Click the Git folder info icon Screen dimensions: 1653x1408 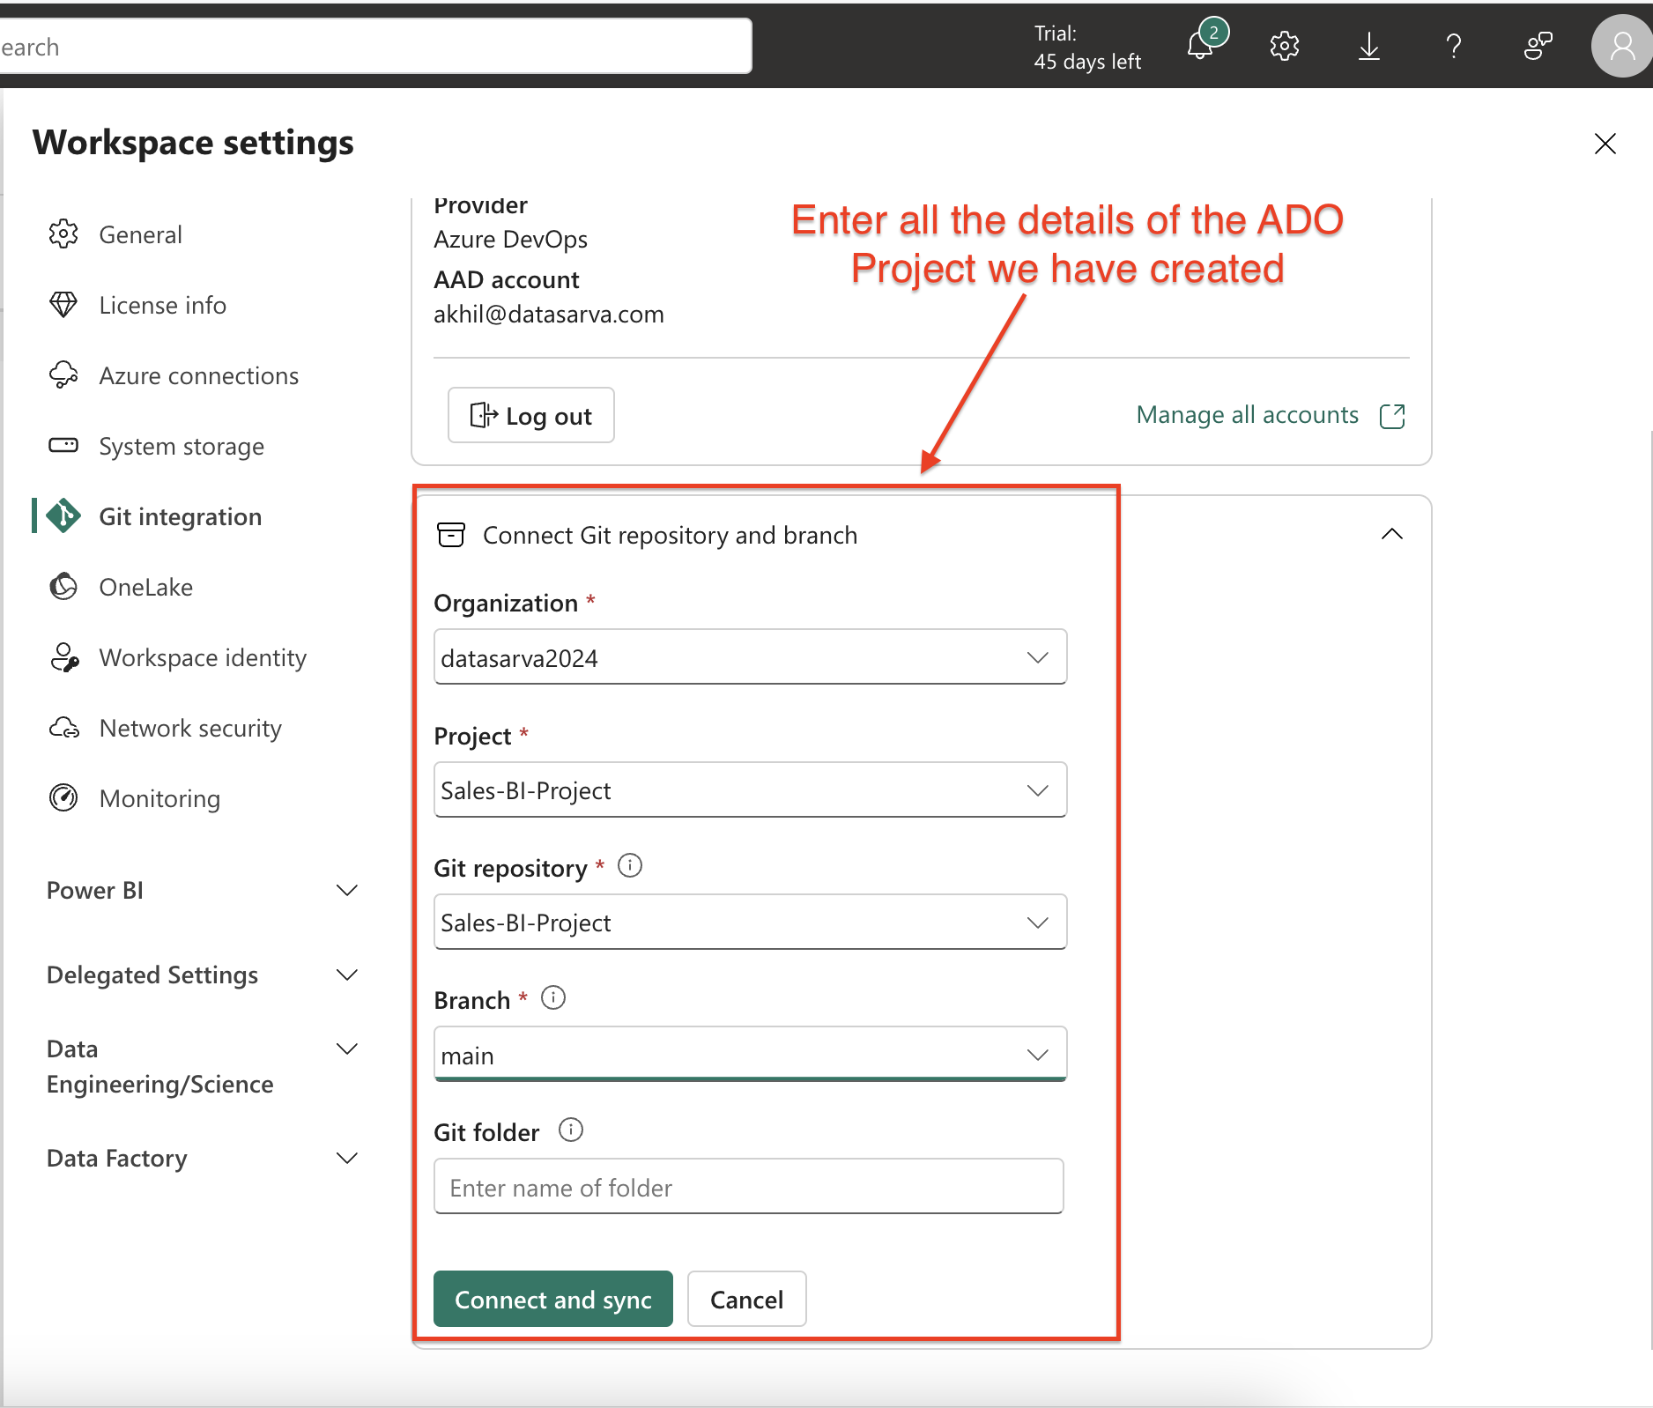571,1130
